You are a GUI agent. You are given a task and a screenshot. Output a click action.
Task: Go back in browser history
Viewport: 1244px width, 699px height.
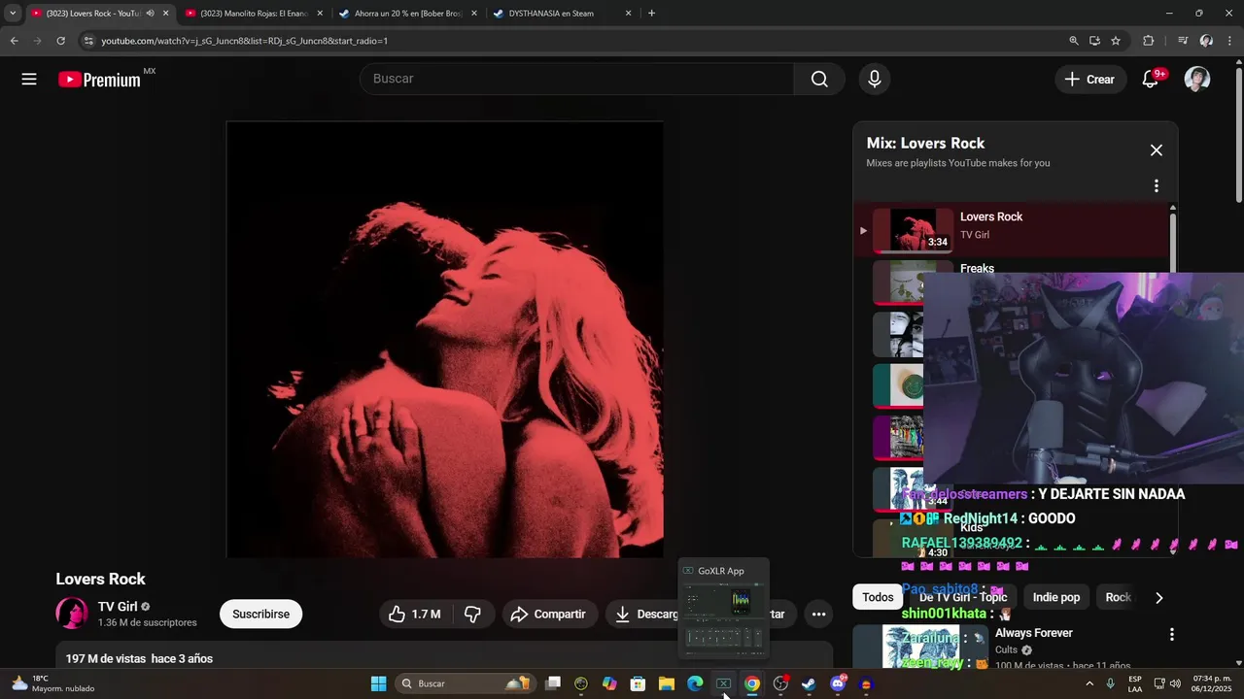[14, 41]
